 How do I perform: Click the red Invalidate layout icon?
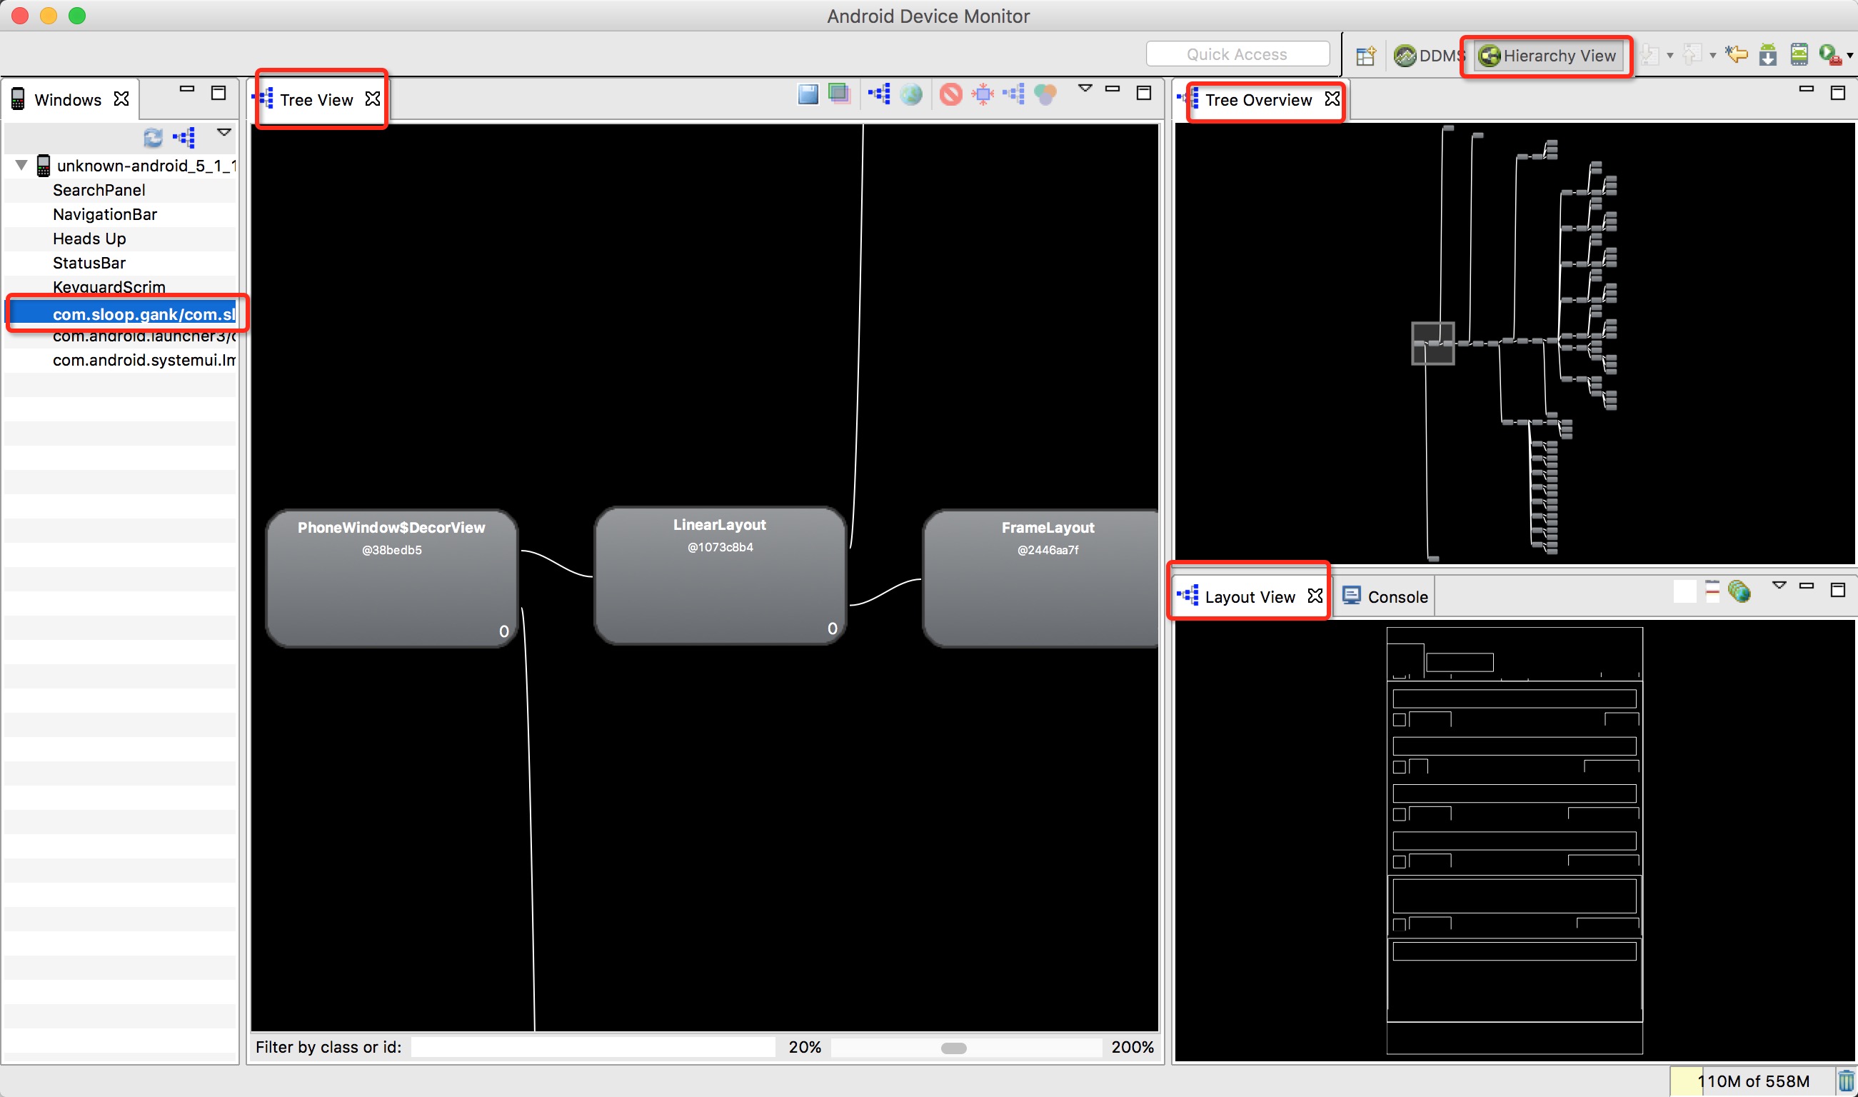pos(951,94)
